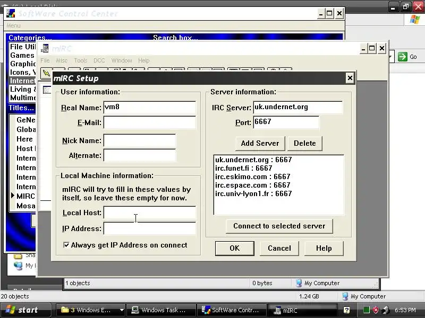Image resolution: width=425 pixels, height=318 pixels.
Task: Click the red security shield tray icon
Action: pos(376,310)
